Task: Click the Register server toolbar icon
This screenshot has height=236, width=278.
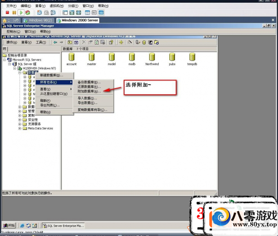Action: pyautogui.click(x=138, y=42)
